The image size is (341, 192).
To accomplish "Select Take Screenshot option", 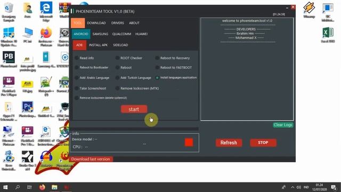I will click(x=91, y=88).
